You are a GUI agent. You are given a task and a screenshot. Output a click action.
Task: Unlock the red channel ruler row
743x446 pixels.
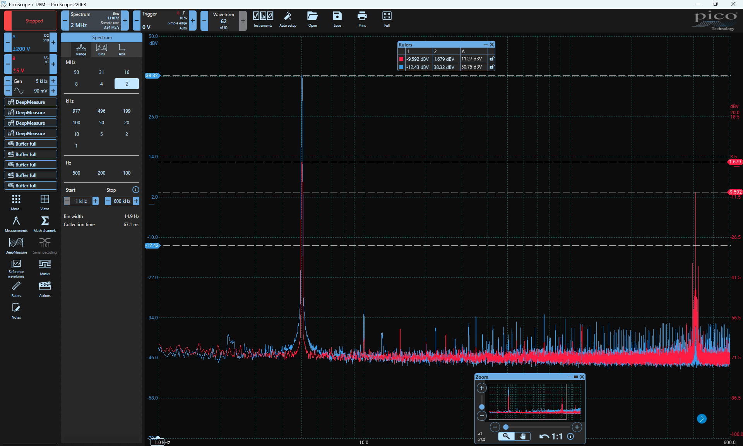tap(491, 59)
